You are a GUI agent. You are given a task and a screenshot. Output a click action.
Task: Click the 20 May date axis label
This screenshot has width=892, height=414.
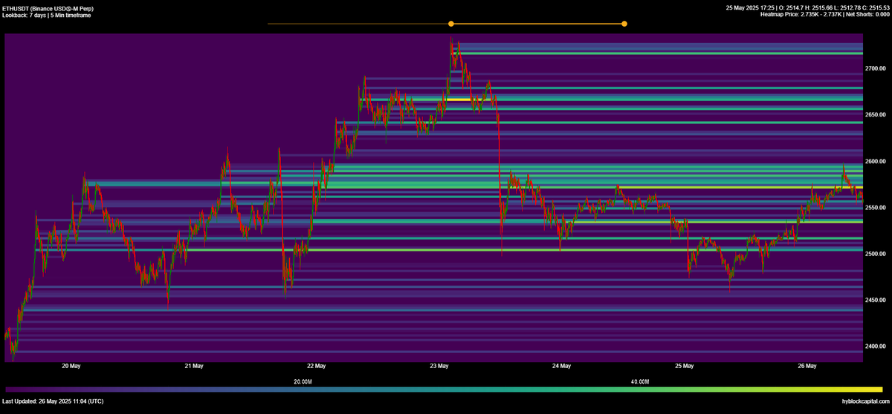71,366
